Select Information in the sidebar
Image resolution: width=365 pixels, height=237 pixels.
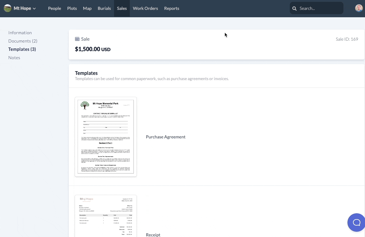20,32
